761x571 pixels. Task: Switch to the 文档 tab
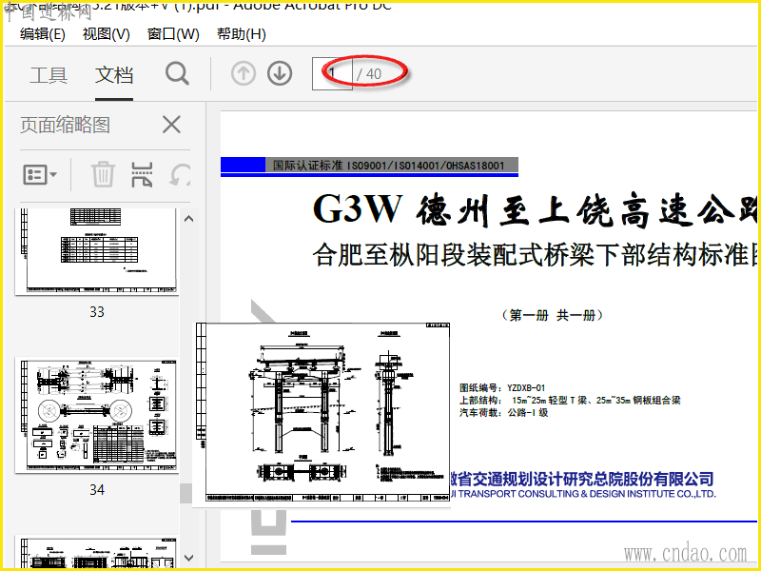point(114,75)
